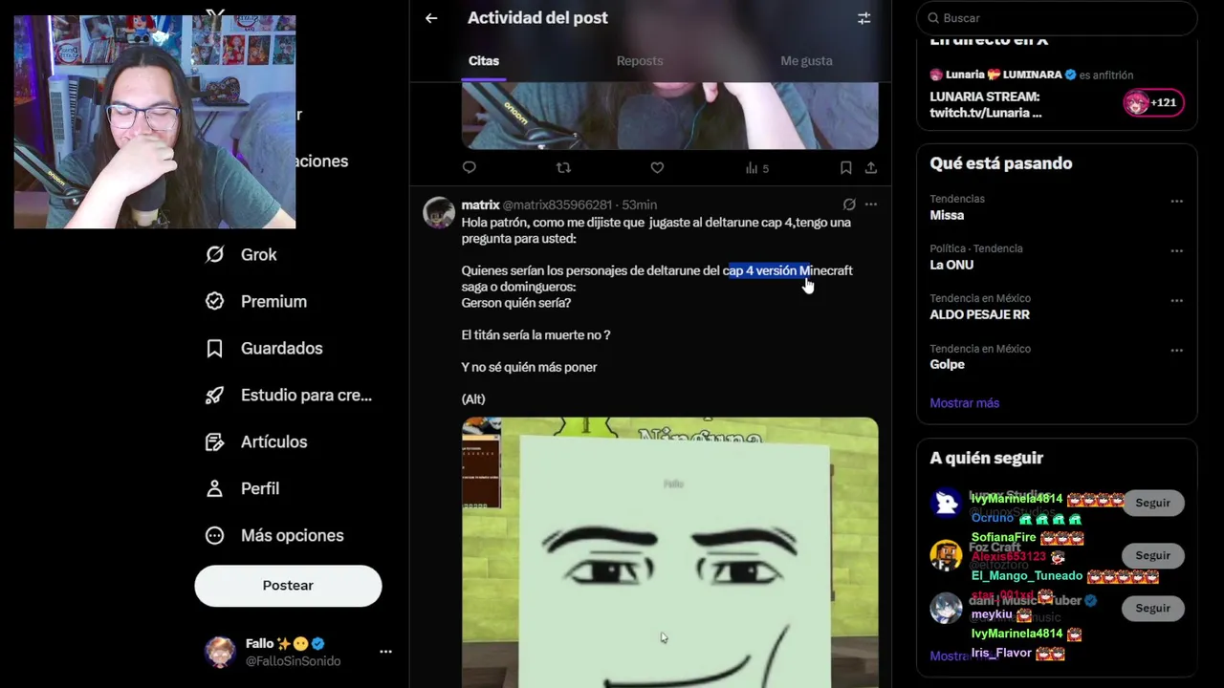
Task: Open the top quoted post image
Action: point(669,116)
